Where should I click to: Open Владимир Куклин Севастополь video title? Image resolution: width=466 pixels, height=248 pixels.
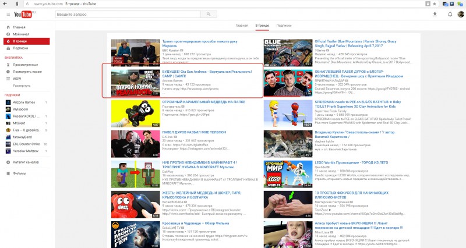355,134
